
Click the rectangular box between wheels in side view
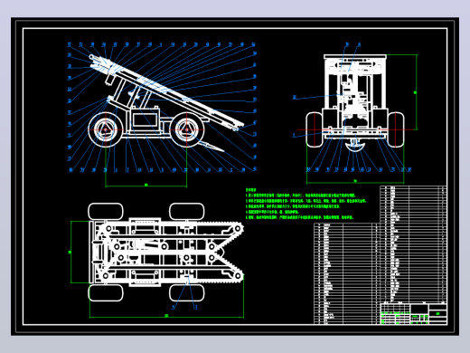pos(145,119)
